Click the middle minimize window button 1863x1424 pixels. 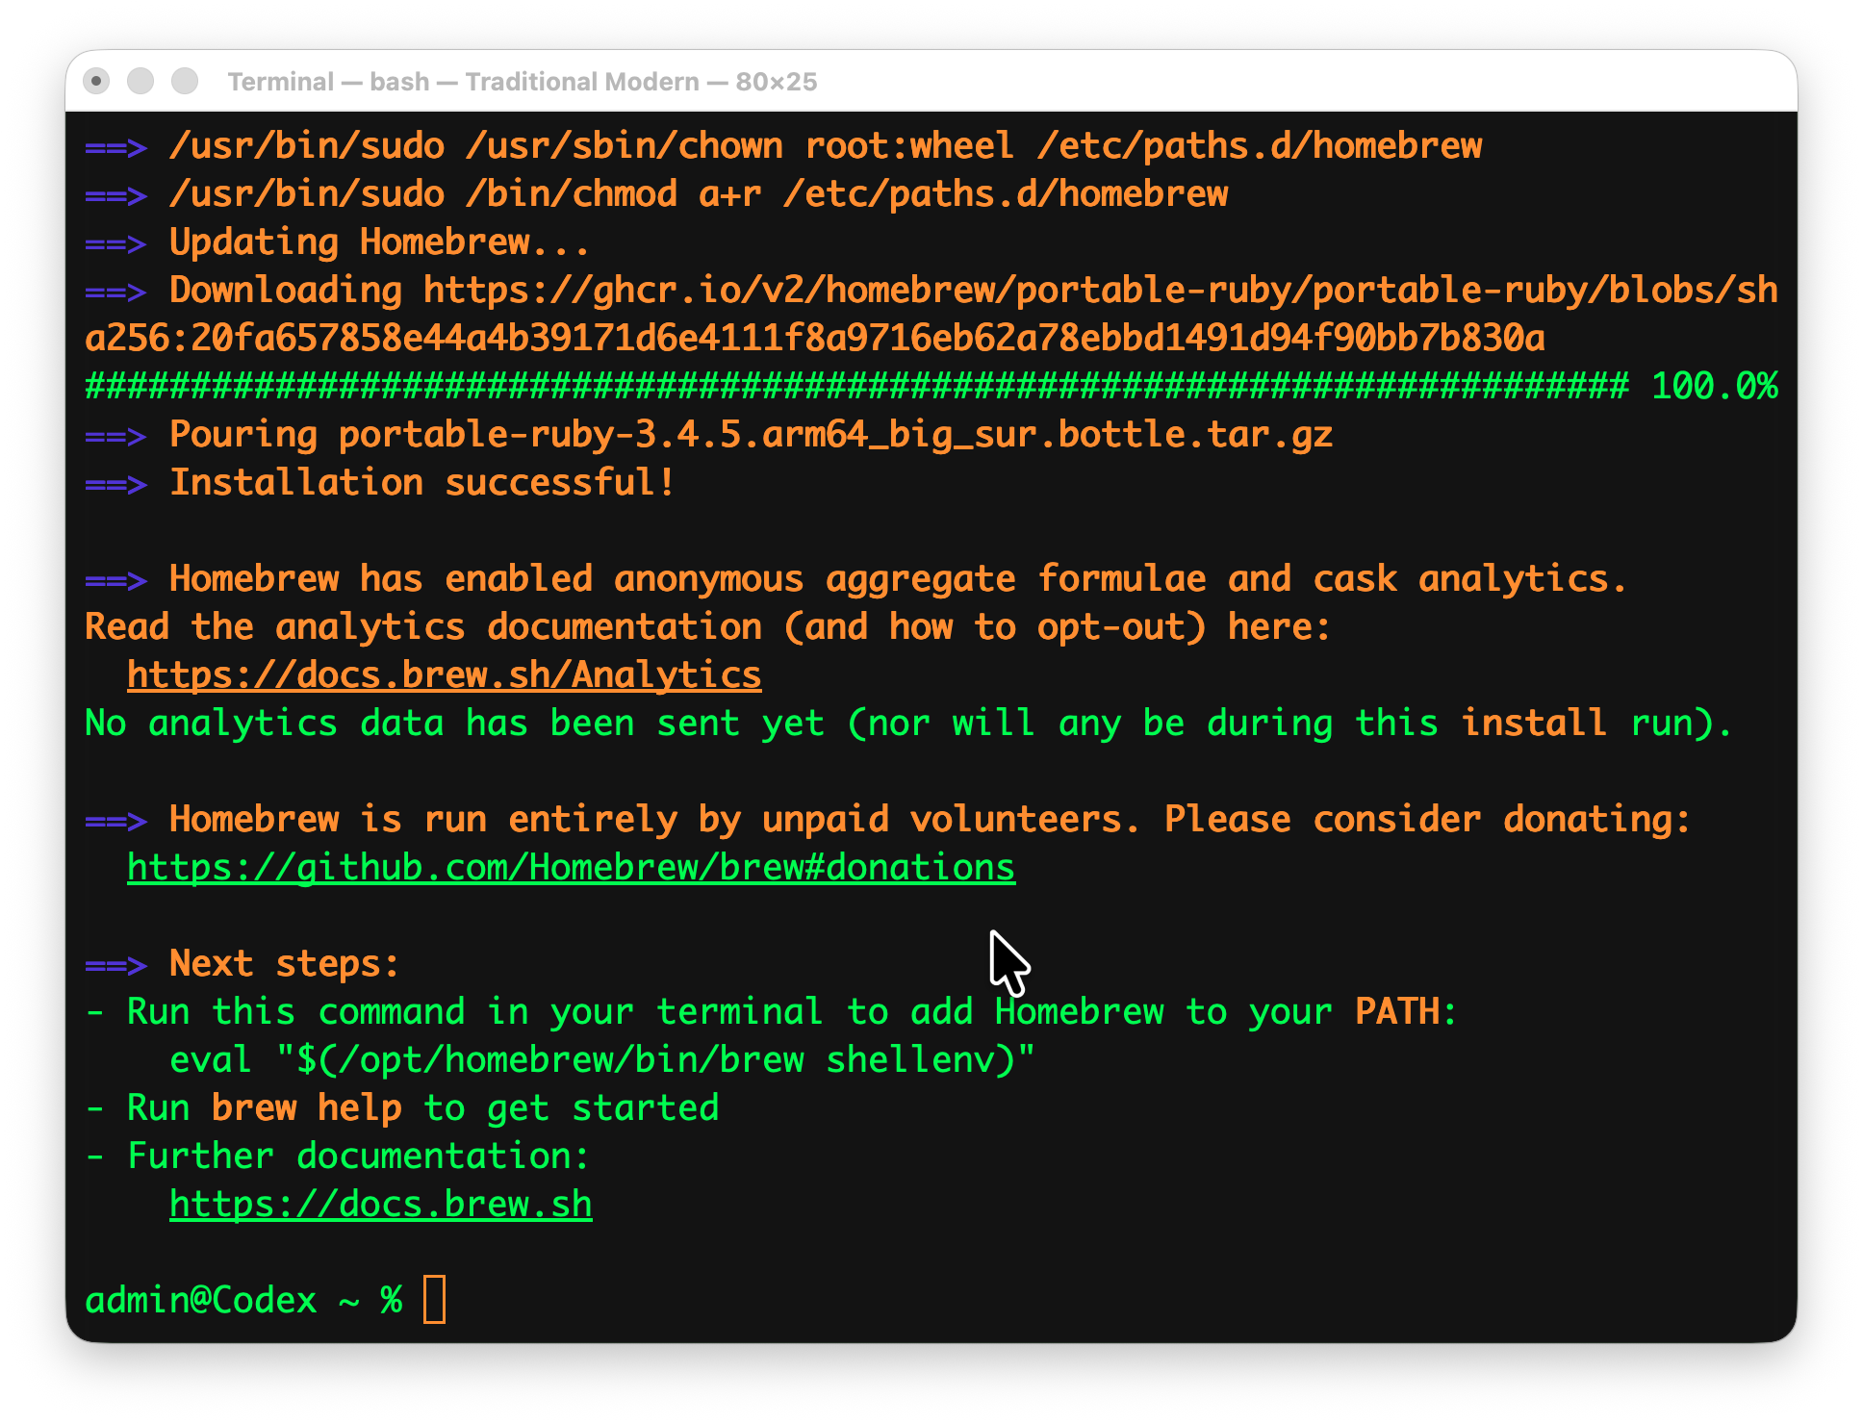click(140, 82)
